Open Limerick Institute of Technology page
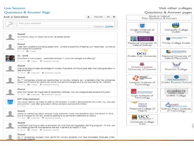 (x=142, y=80)
